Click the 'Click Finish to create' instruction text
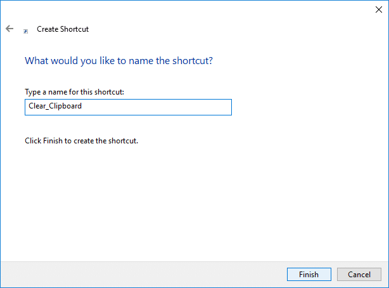Screen dimensions: 389x288 pyautogui.click(x=80, y=140)
